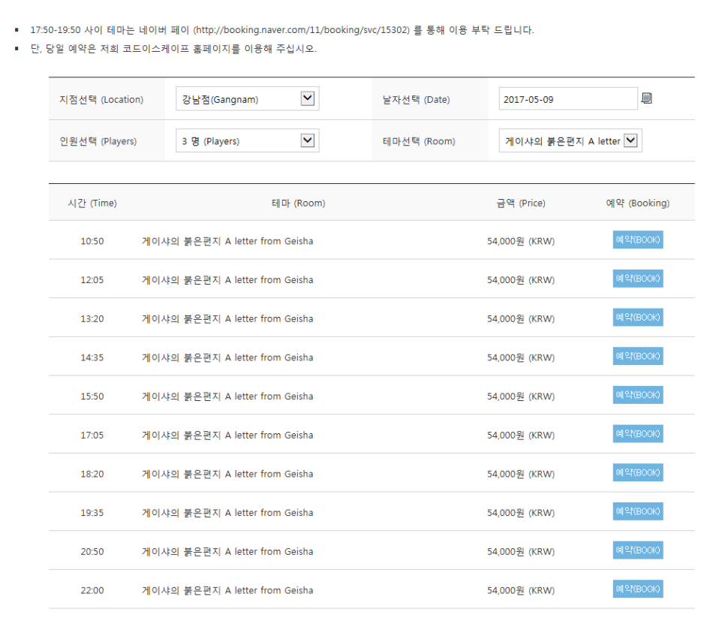
Task: Click the room name in the 22:00 row
Action: tap(227, 591)
